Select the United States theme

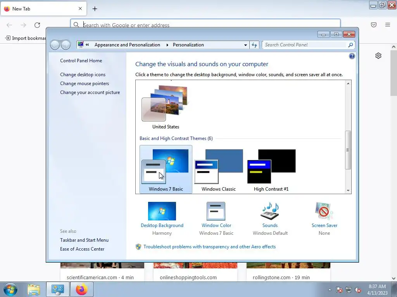coord(166,108)
